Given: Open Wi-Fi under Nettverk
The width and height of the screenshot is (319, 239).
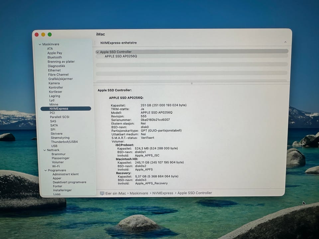Looking at the screenshot, I should tap(56, 166).
